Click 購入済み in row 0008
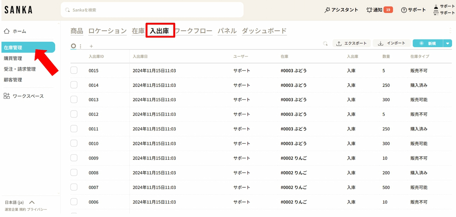Viewport: 456px width, 217px height. (x=419, y=173)
